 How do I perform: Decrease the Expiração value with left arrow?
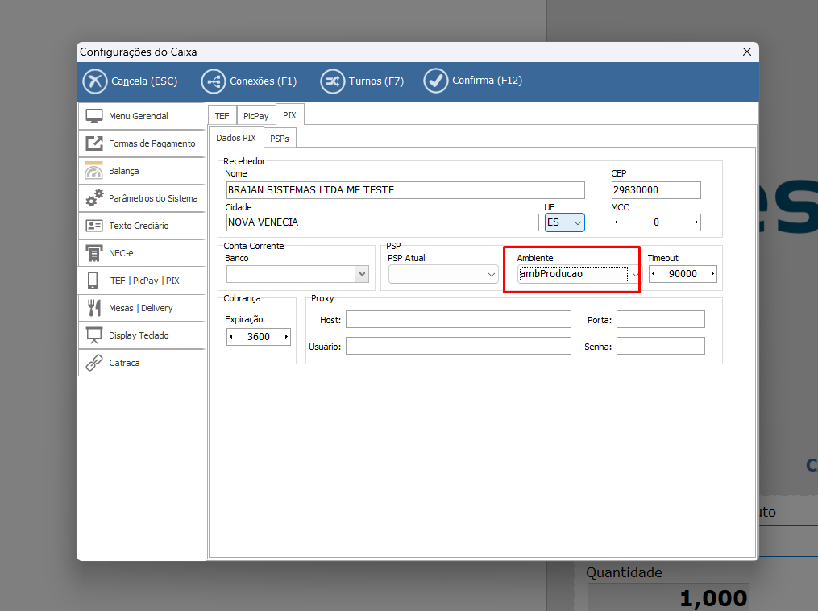[231, 337]
